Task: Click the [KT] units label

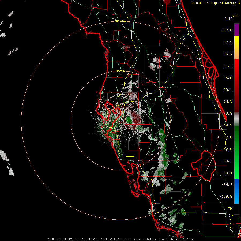Action: click(229, 18)
